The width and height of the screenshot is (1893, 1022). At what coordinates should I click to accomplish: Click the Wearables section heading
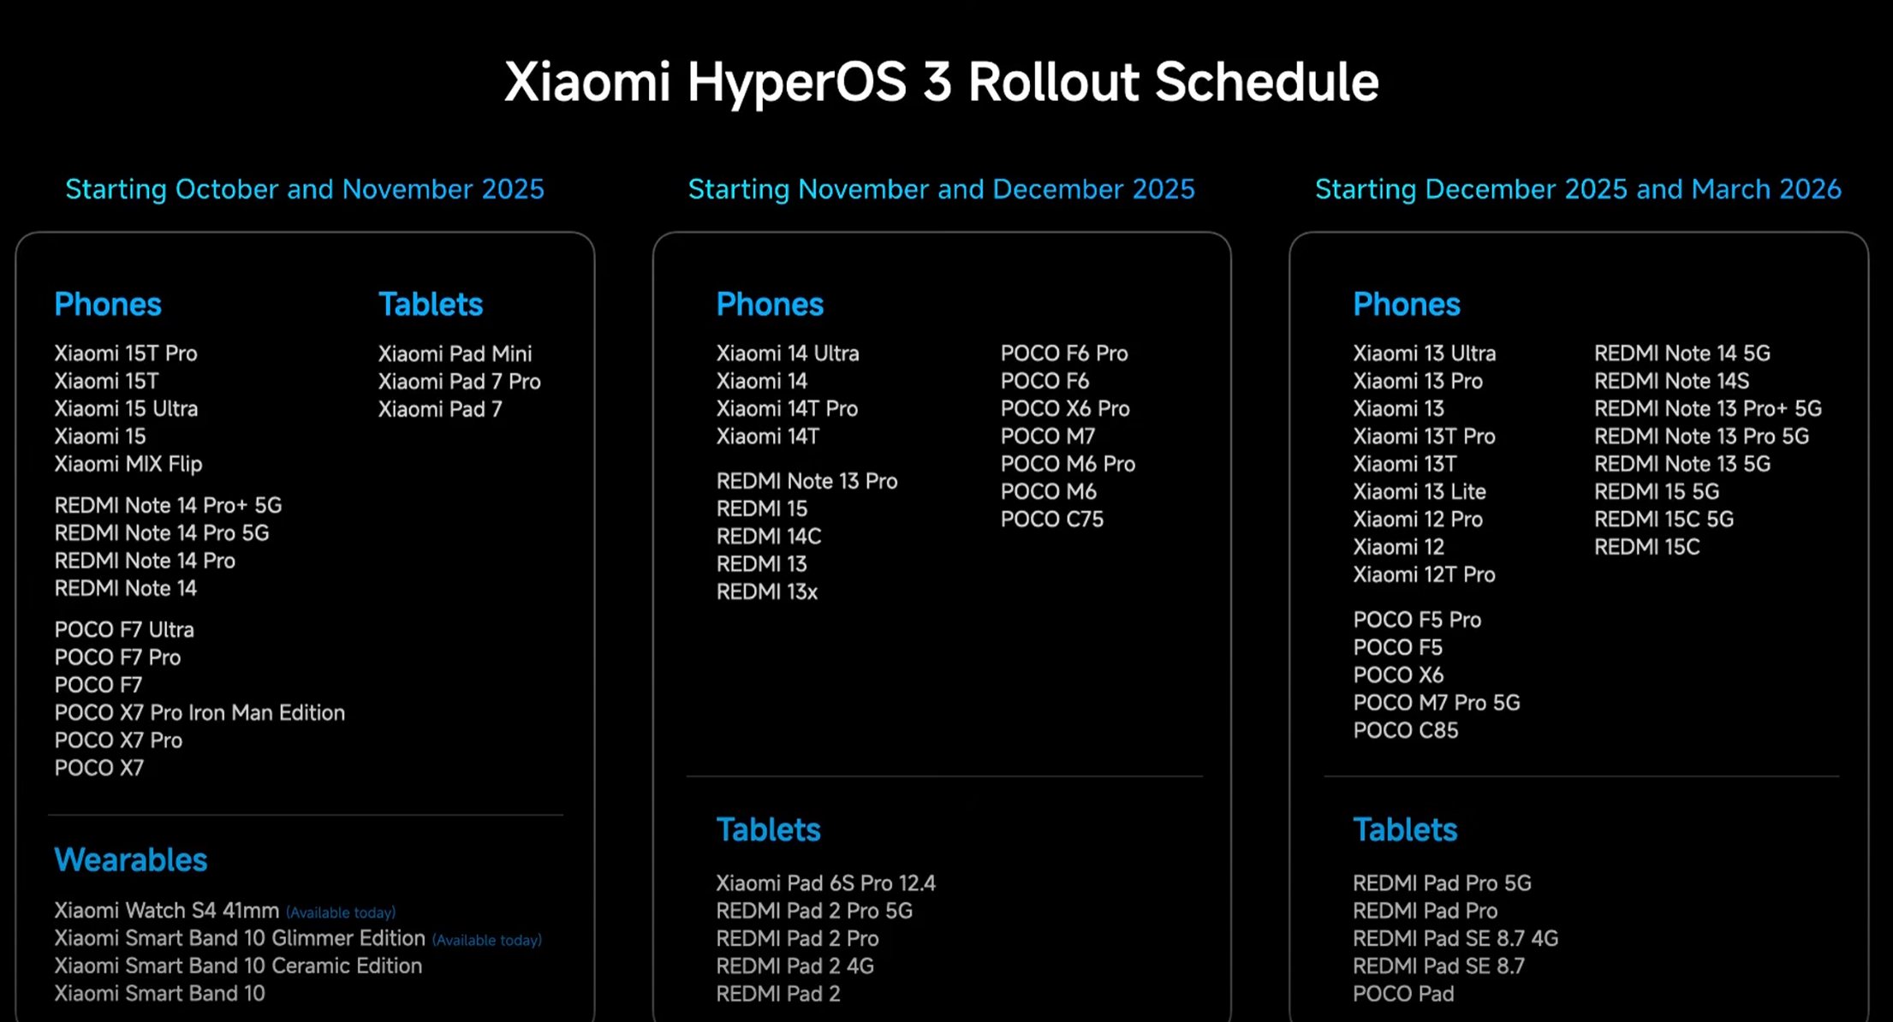(130, 859)
